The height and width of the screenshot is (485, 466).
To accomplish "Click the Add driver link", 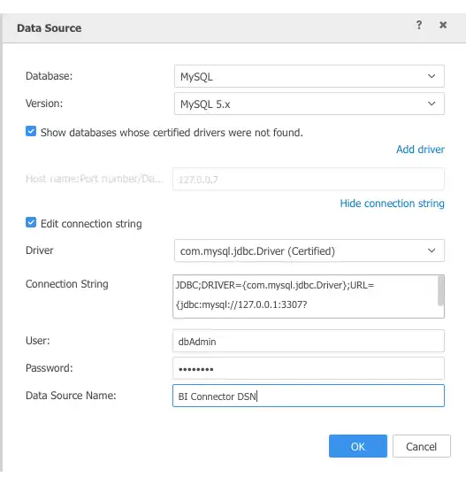I will tap(420, 150).
